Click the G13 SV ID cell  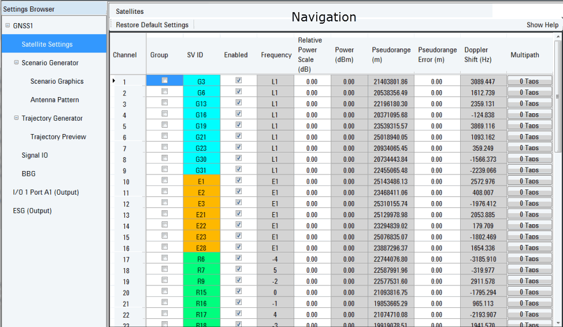(x=201, y=104)
